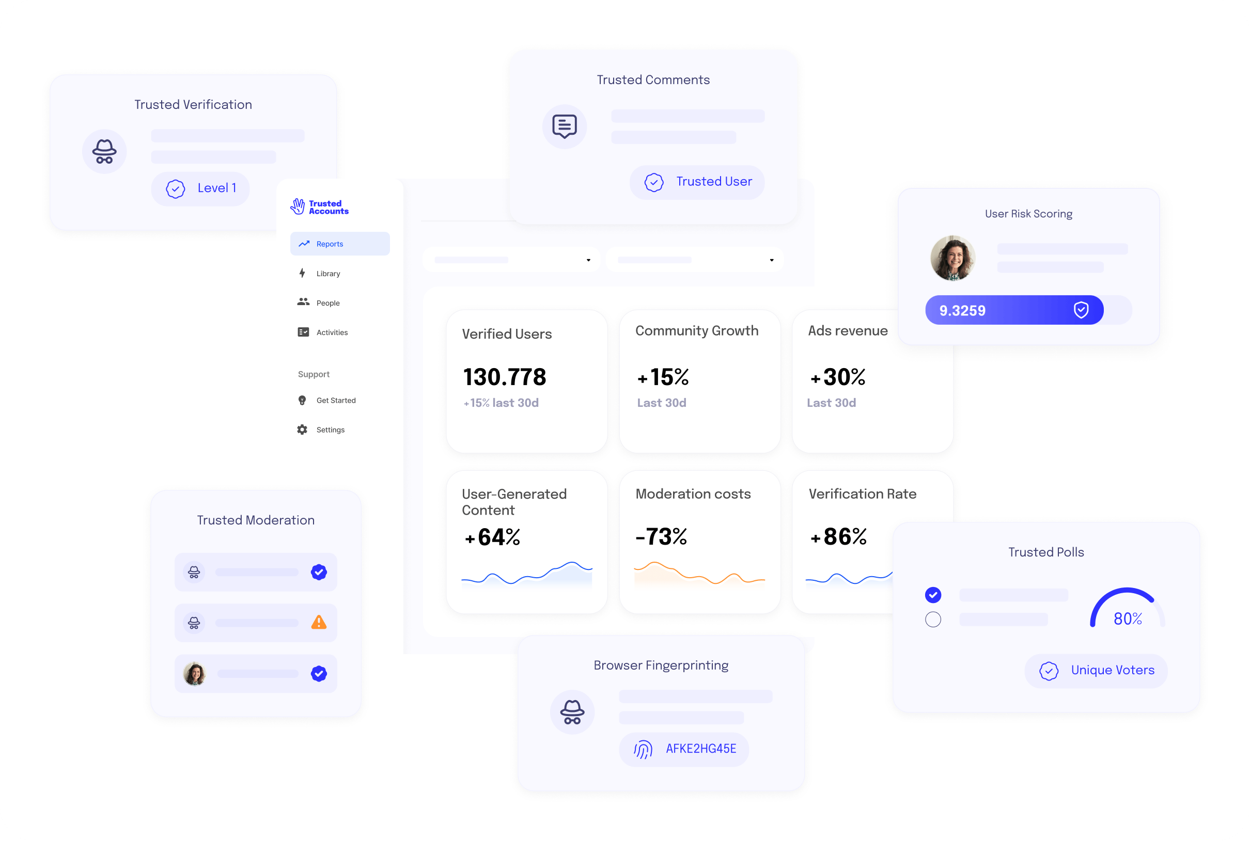The height and width of the screenshot is (841, 1250).
Task: Click the Trusted Accounts hand logo
Action: click(x=297, y=207)
